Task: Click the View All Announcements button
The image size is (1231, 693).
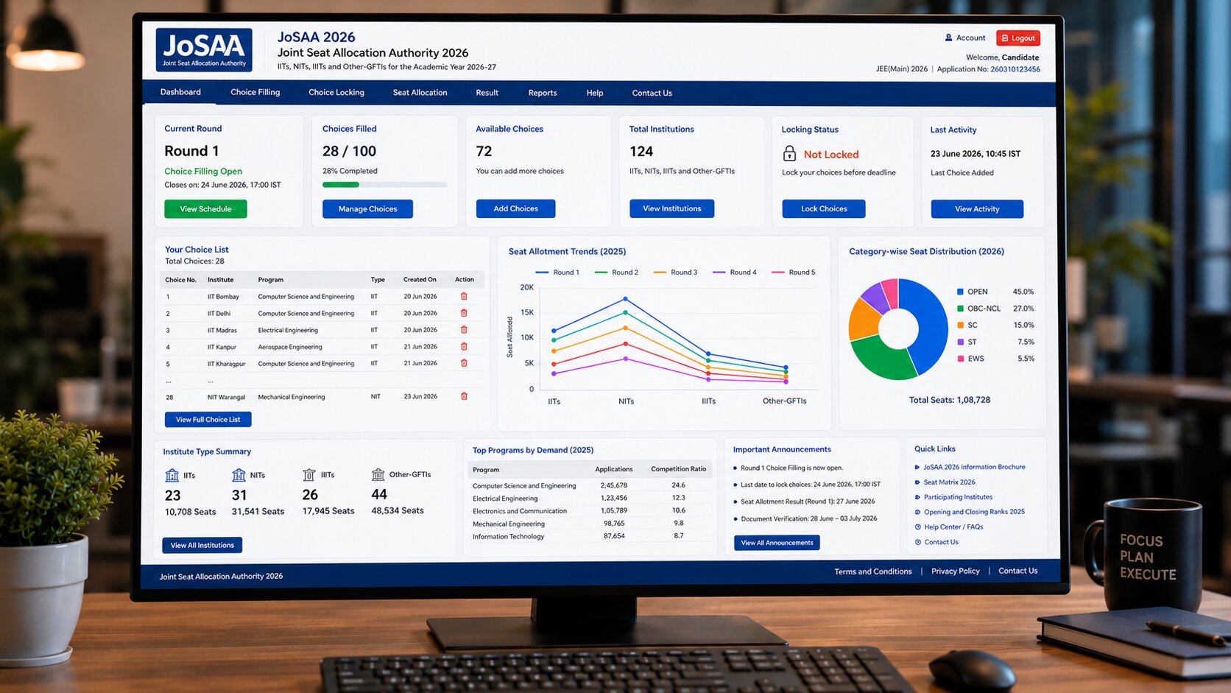Action: 777,543
